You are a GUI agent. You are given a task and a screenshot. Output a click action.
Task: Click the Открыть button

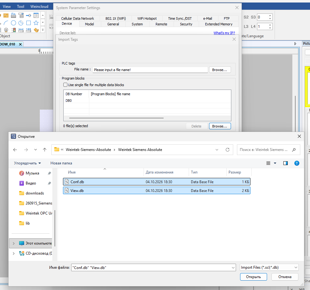[x=254, y=277]
